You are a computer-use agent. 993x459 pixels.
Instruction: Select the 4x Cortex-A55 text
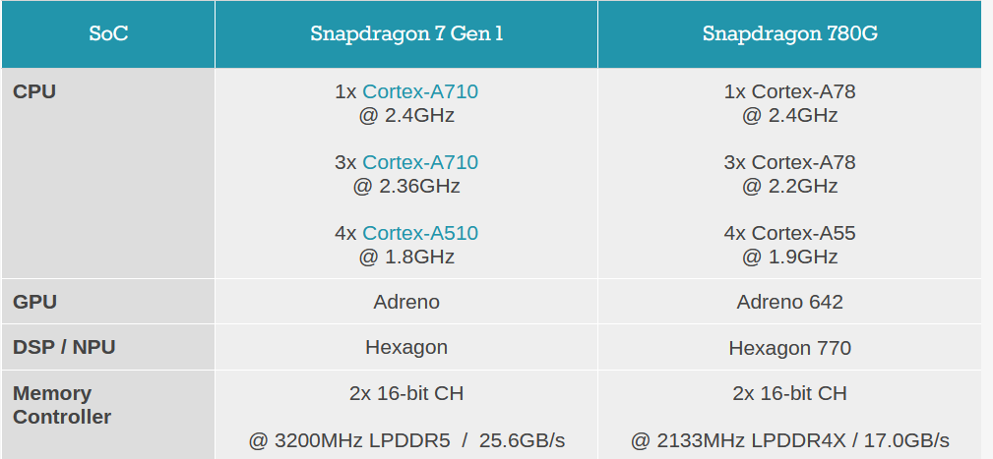789,233
